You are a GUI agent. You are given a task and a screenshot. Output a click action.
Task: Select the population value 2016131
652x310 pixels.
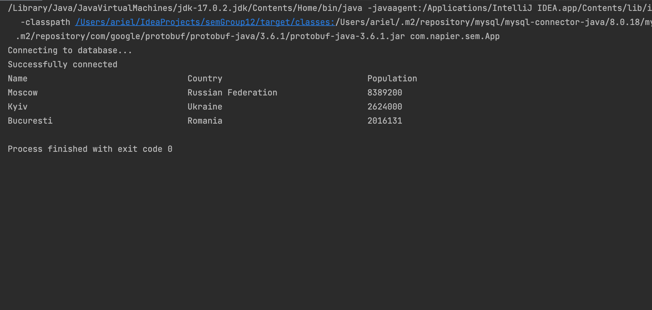pyautogui.click(x=385, y=121)
